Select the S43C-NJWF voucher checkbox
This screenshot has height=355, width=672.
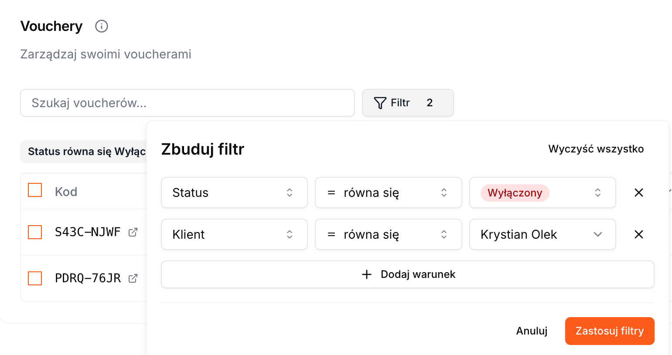pos(35,232)
